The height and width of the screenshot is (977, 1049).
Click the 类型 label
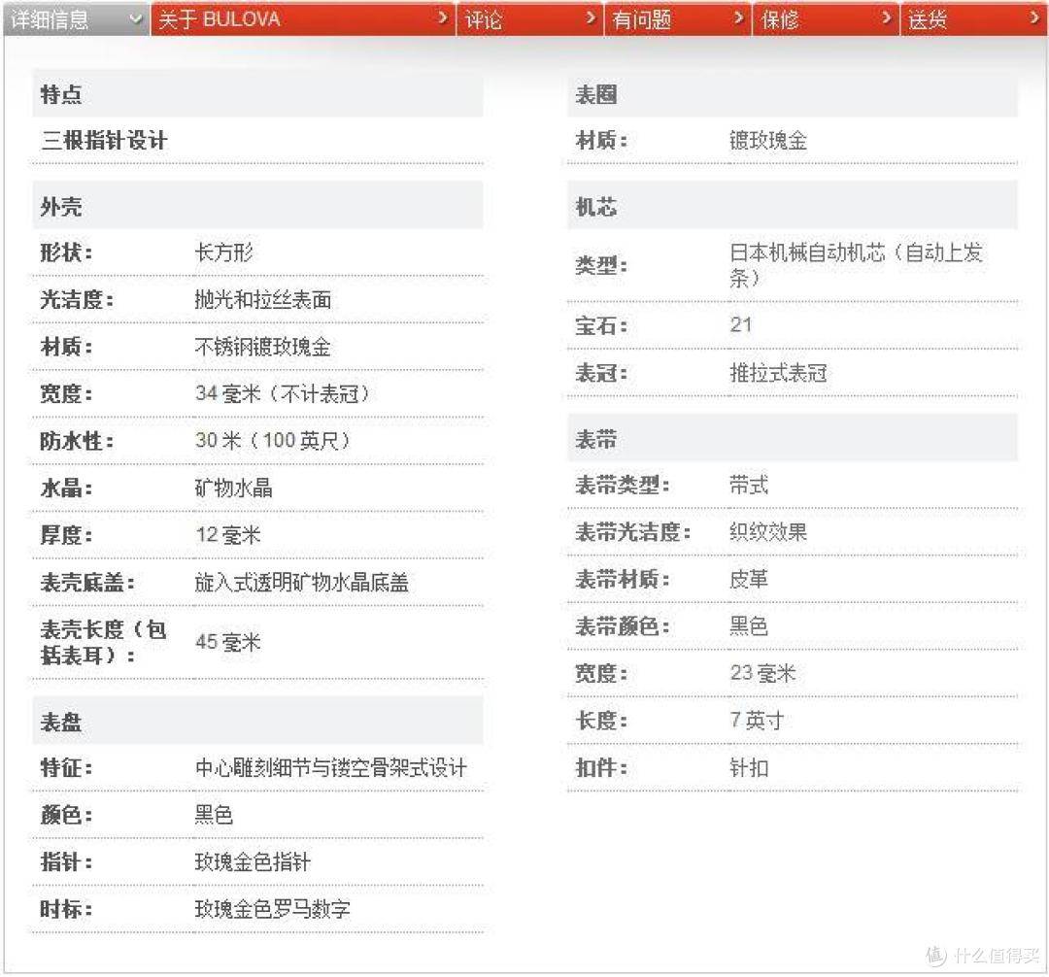tap(601, 265)
